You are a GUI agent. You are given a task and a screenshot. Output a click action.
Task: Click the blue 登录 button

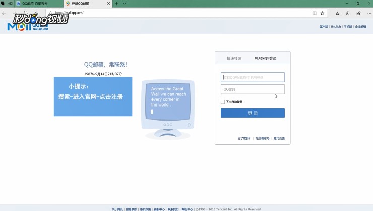point(253,113)
